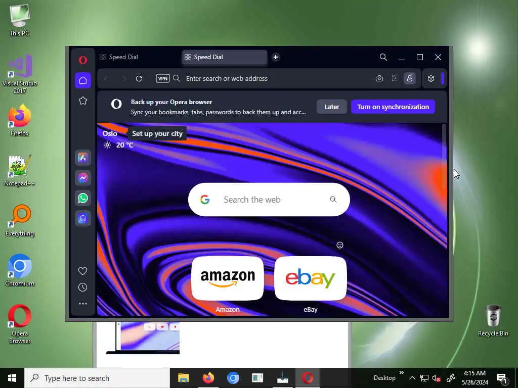Take a snapshot with camera icon
Image resolution: width=518 pixels, height=388 pixels.
point(379,78)
